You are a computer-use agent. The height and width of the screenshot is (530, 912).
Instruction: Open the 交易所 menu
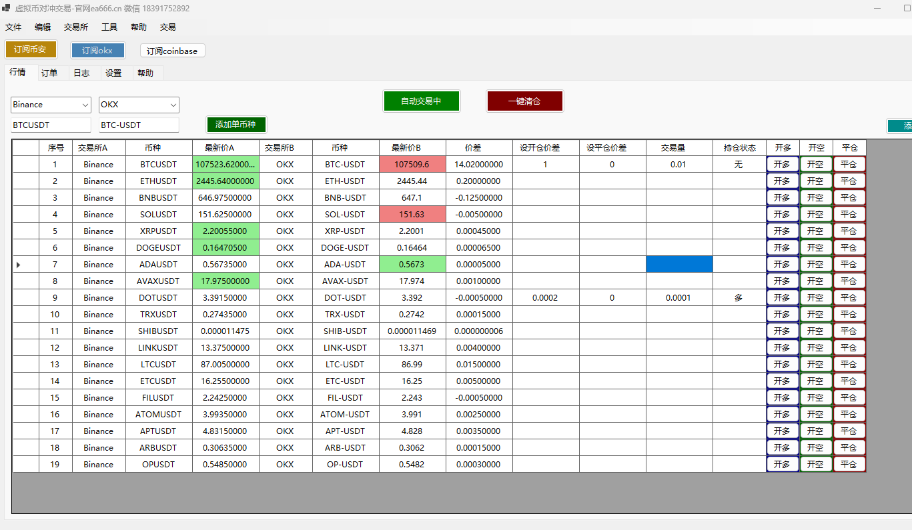pos(75,27)
